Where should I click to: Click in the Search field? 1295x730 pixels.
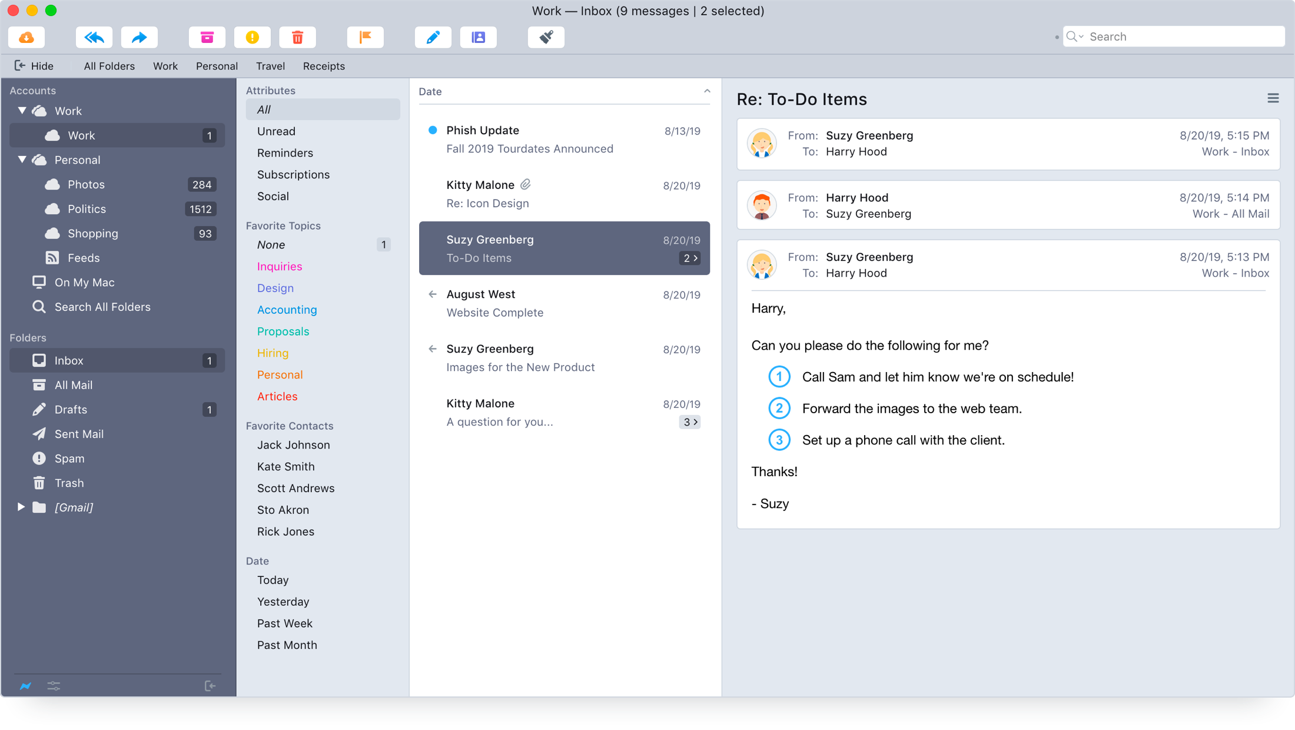1183,36
